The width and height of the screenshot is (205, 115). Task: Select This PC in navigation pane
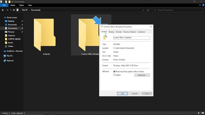(x=10, y=56)
